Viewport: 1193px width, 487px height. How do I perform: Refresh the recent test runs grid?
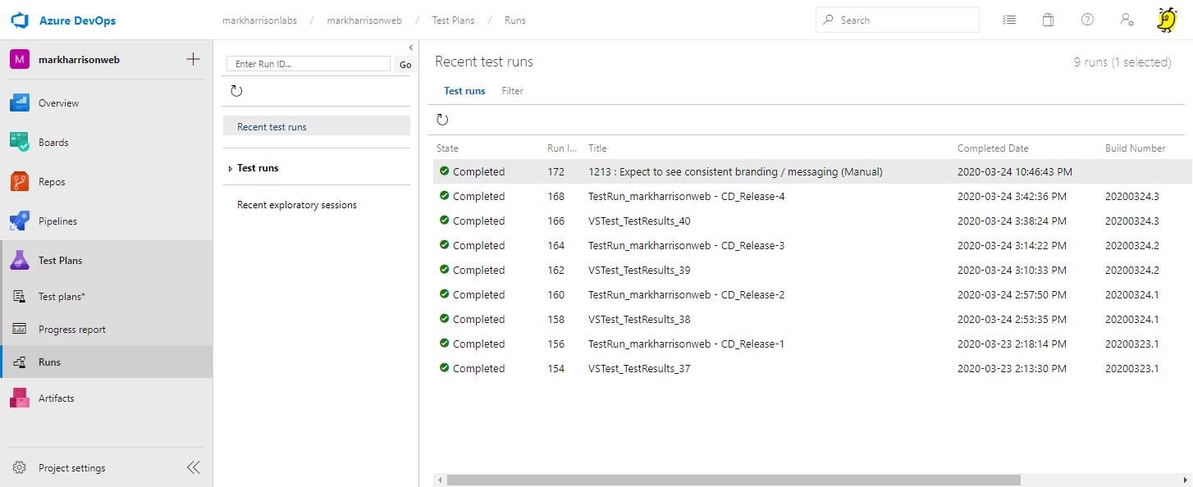click(x=442, y=120)
